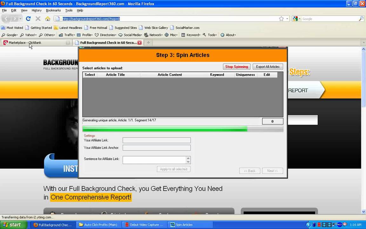Open the Social Media toolbar dropdown
This screenshot has height=229, width=366.
[130, 35]
